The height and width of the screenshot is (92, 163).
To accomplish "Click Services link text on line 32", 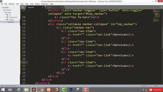I will click(x=120, y=66).
